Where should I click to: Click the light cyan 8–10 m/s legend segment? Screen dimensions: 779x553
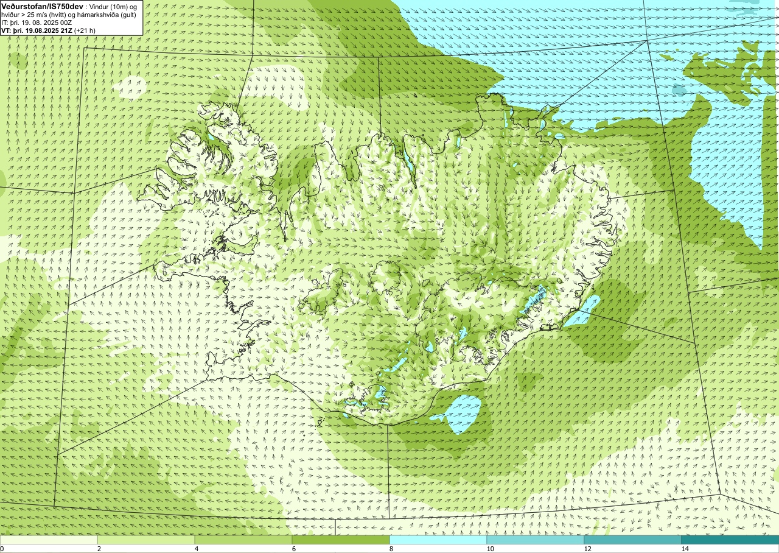coord(438,540)
